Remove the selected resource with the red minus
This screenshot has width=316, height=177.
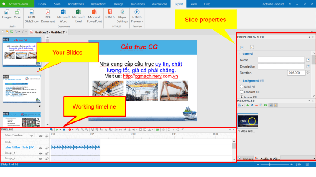[x=256, y=105]
